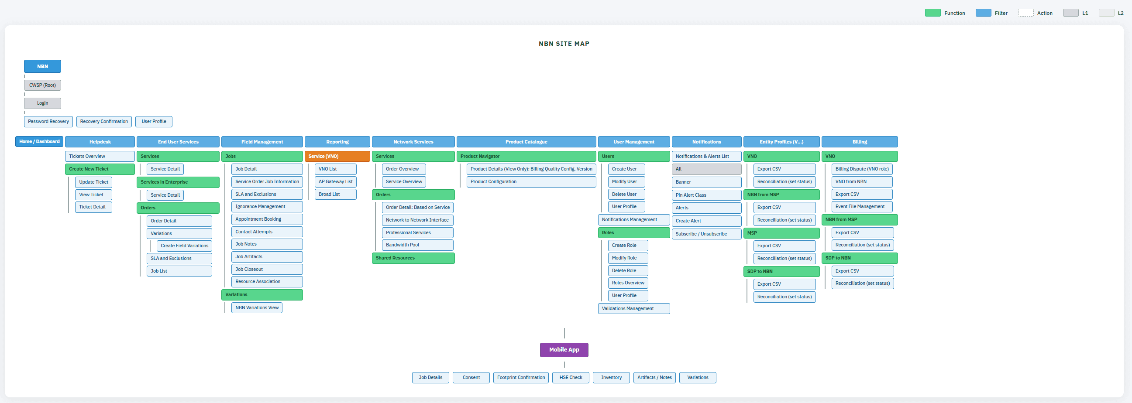
Task: Click Subscribe / Unsubscribe node
Action: pyautogui.click(x=707, y=234)
